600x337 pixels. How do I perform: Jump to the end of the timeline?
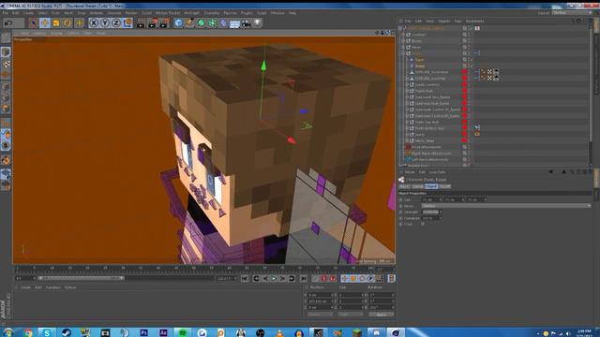[304, 279]
